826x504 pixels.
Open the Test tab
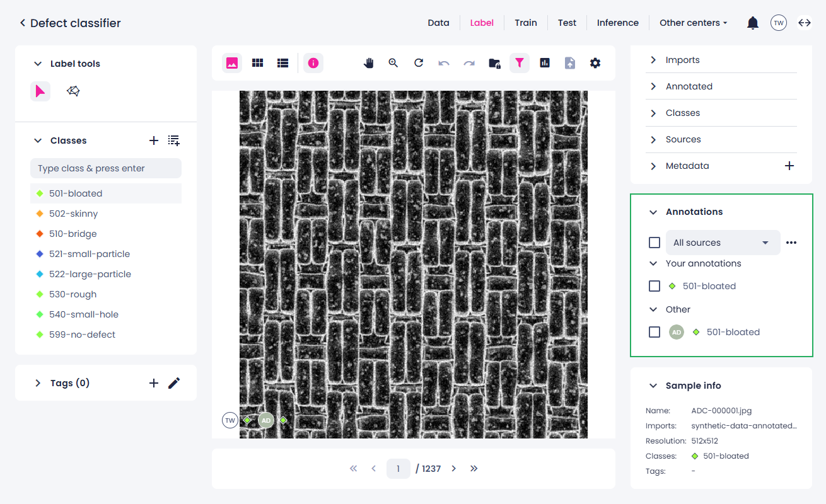(567, 23)
